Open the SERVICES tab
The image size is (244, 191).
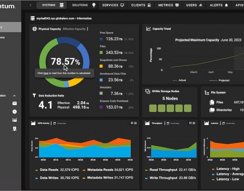click(113, 5)
